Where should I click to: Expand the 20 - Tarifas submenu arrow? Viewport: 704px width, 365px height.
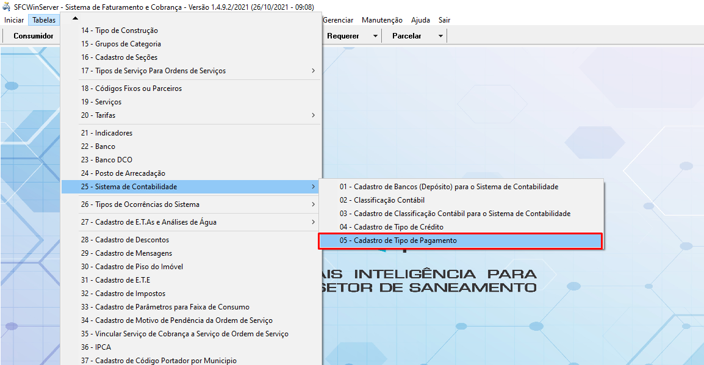pyautogui.click(x=313, y=115)
